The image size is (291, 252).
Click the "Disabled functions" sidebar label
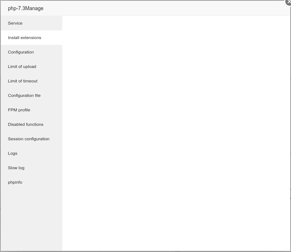[26, 124]
